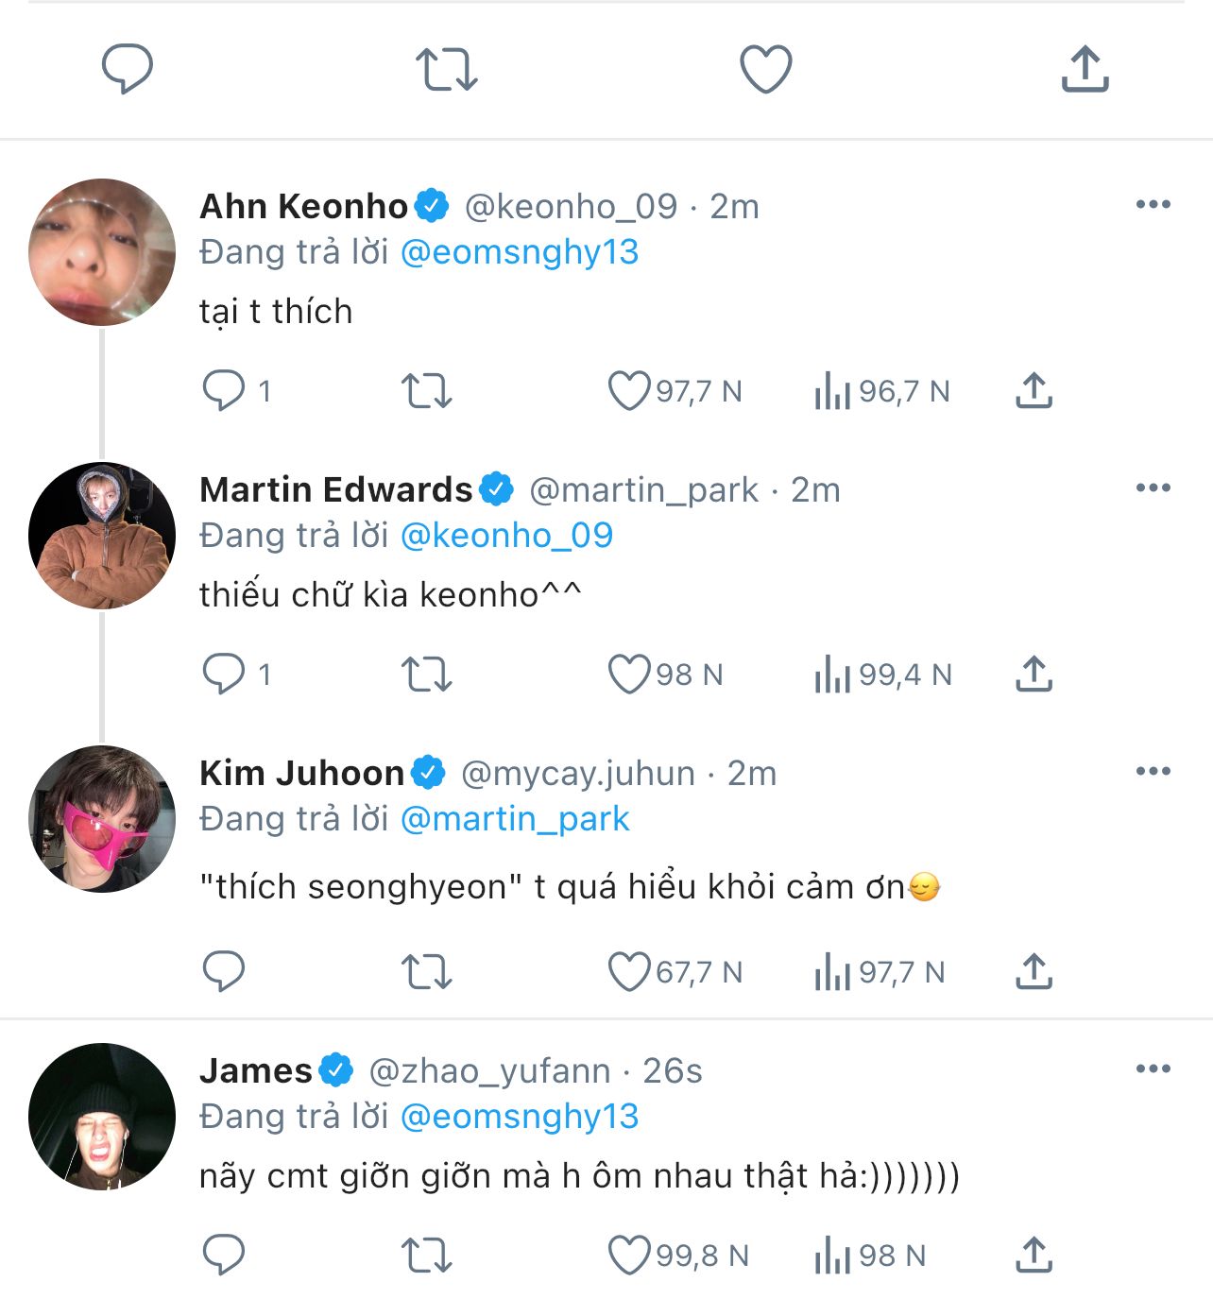
Task: Retweet Martin Edwards' reply
Action: [x=427, y=675]
